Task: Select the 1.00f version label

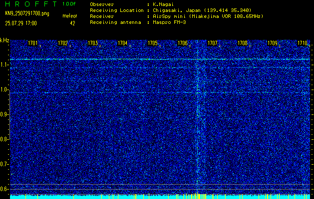Action: click(69, 4)
